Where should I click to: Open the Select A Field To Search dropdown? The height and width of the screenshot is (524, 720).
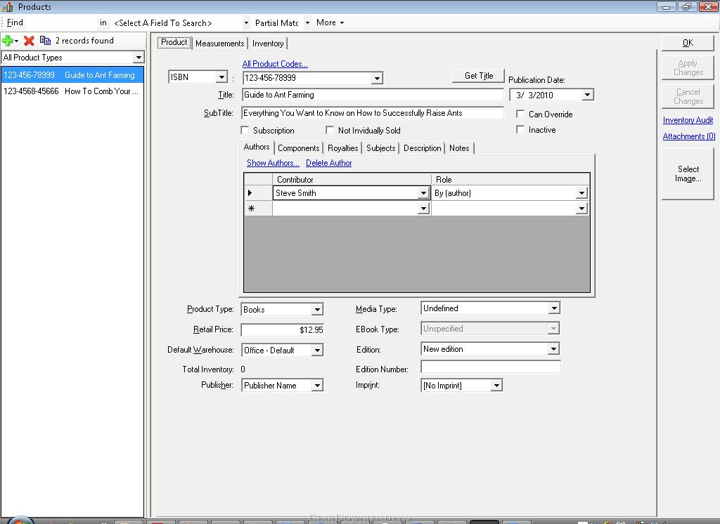click(246, 23)
